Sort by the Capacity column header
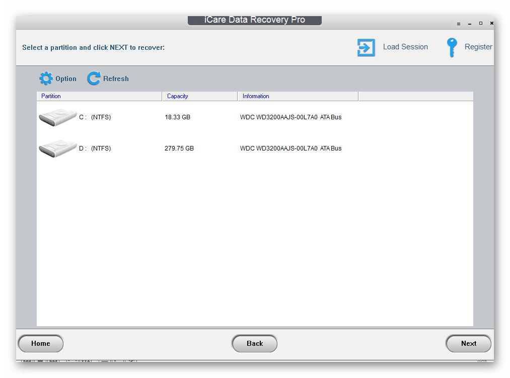510x378 pixels. pyautogui.click(x=200, y=96)
